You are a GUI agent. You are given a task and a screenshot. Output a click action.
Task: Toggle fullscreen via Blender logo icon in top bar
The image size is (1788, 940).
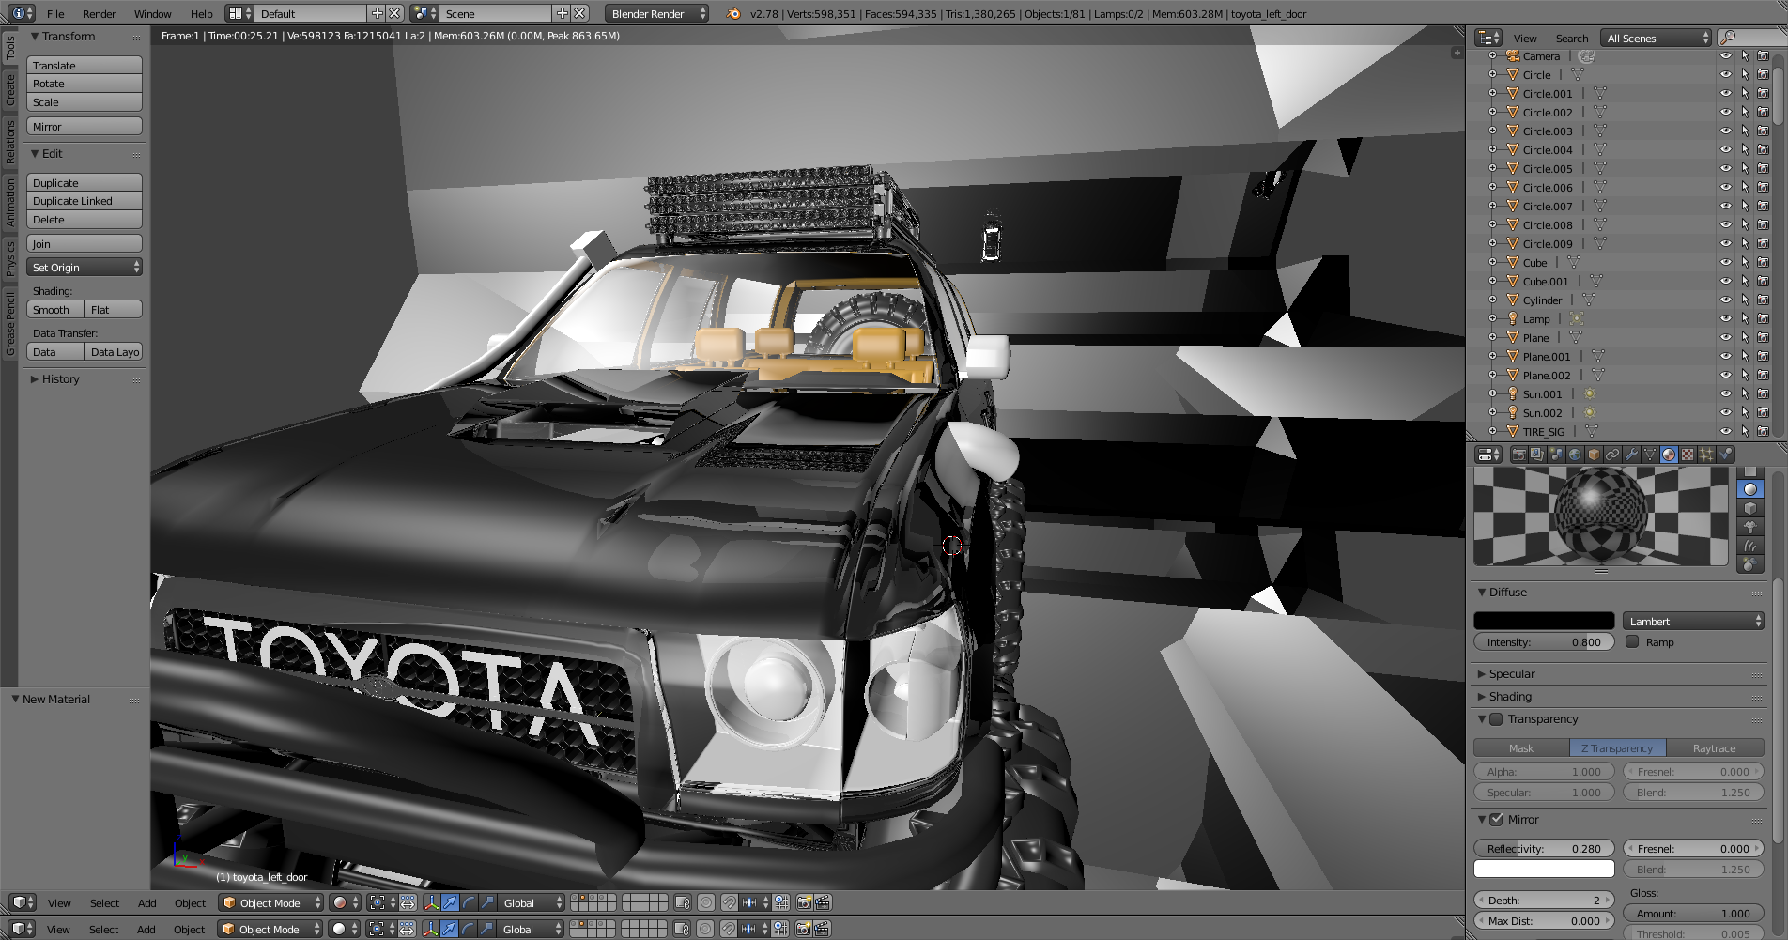click(733, 13)
